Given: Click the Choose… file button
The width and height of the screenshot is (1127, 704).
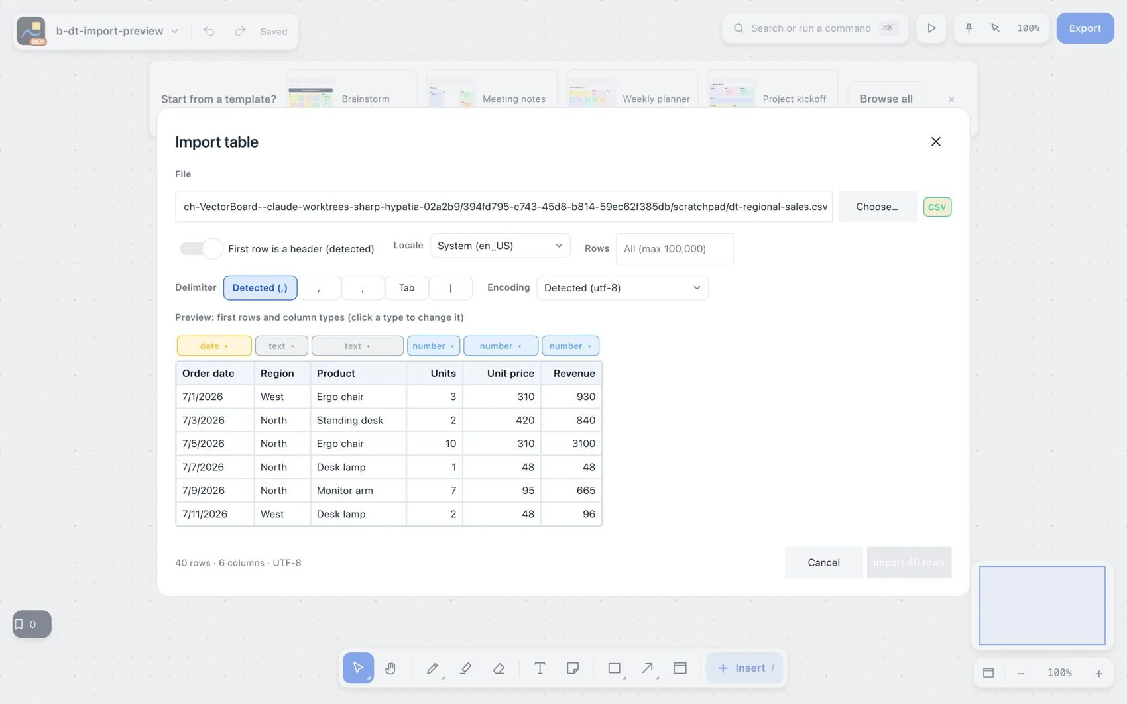Looking at the screenshot, I should click(x=877, y=207).
